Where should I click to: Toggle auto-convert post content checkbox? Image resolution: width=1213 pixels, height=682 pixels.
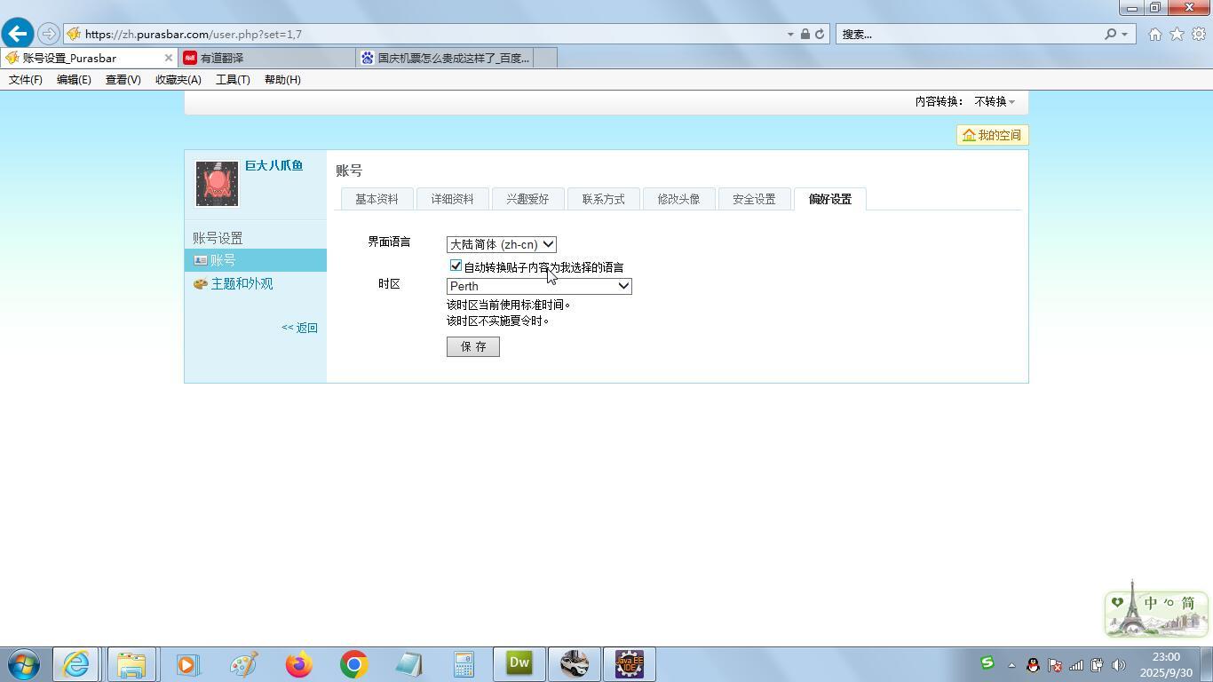pyautogui.click(x=456, y=266)
